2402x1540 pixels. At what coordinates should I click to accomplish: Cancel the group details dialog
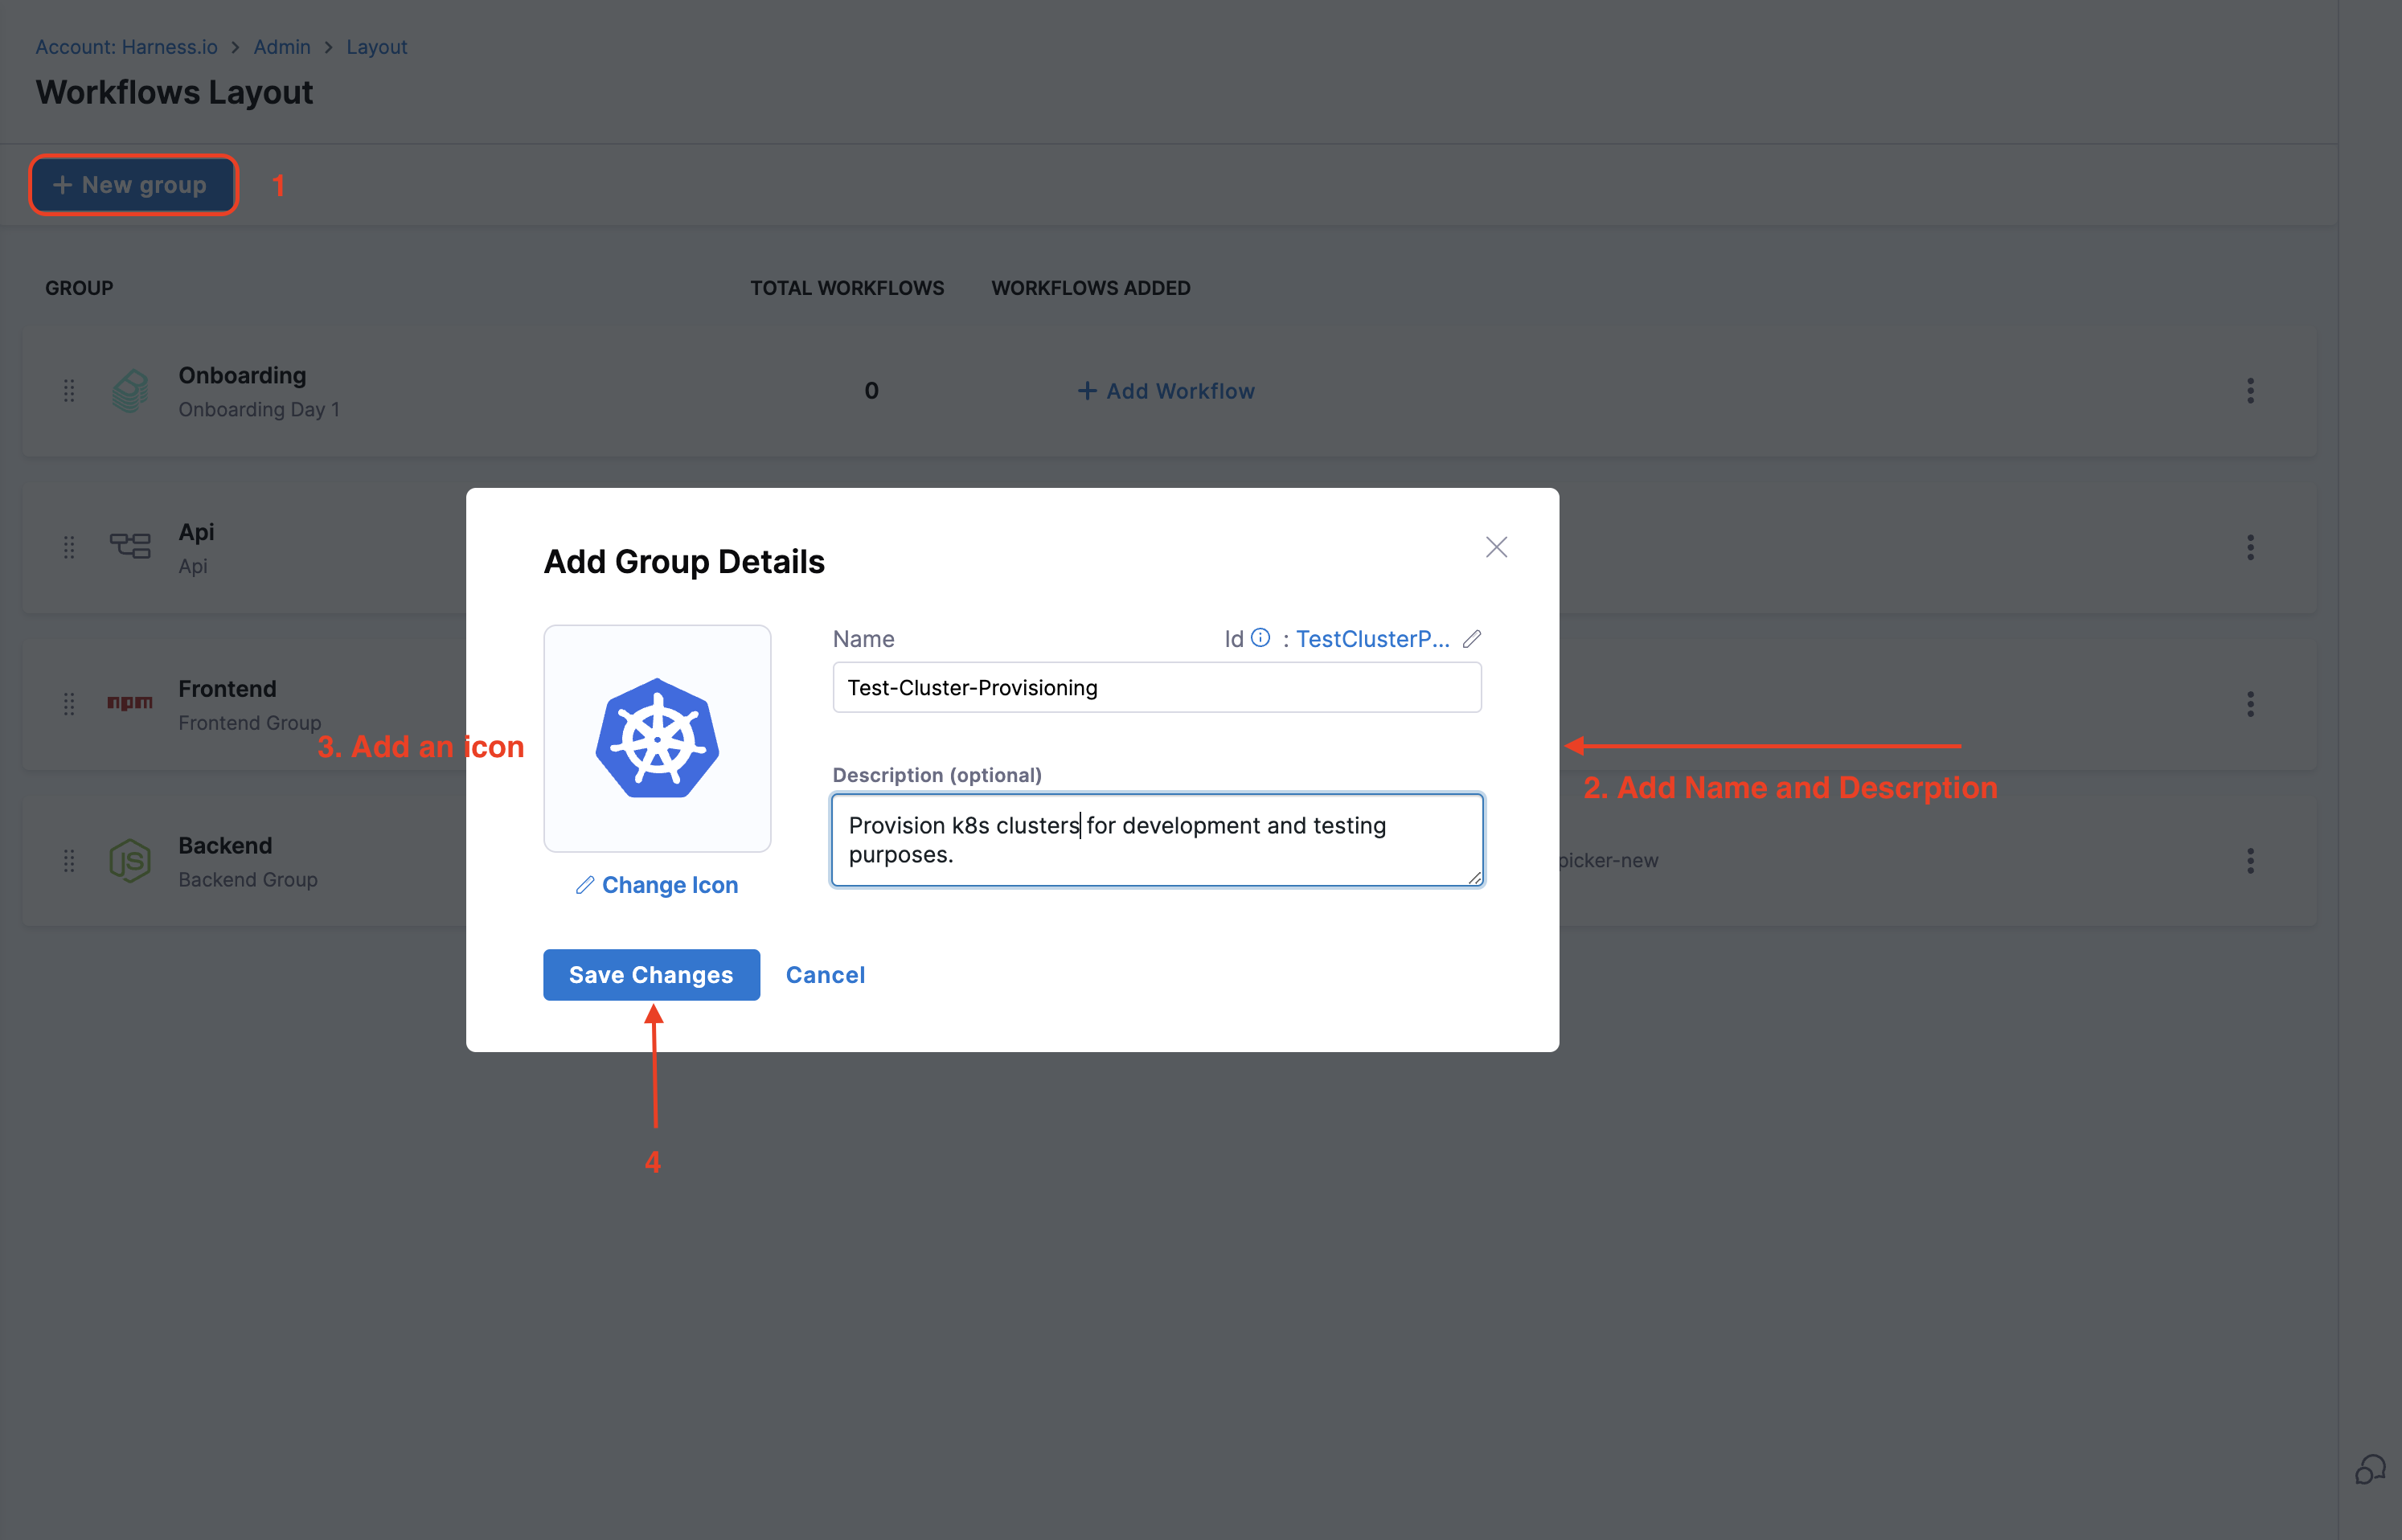tap(825, 975)
